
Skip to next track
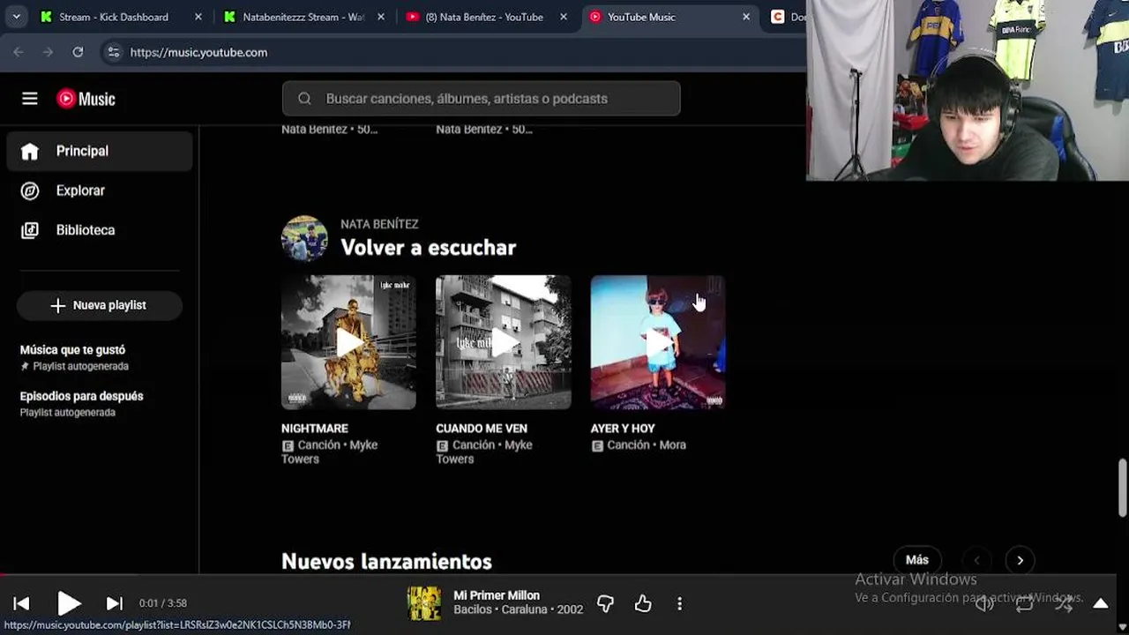[115, 603]
